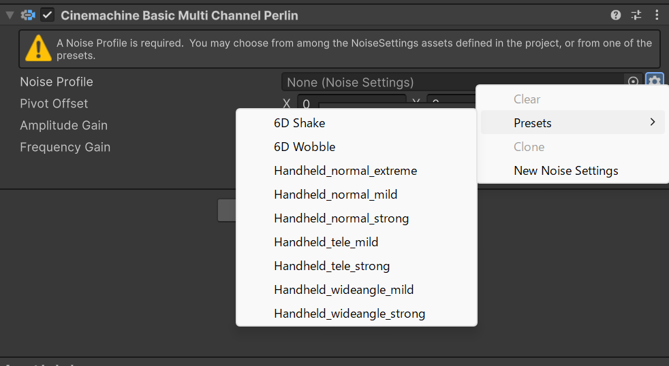
Task: Click the component title Cinemachine Basic Multi Channel Perlin
Action: click(179, 16)
